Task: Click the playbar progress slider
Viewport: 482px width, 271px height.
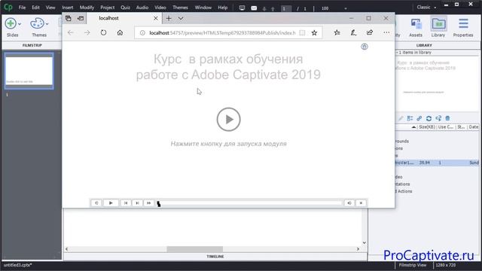Action: 249,202
